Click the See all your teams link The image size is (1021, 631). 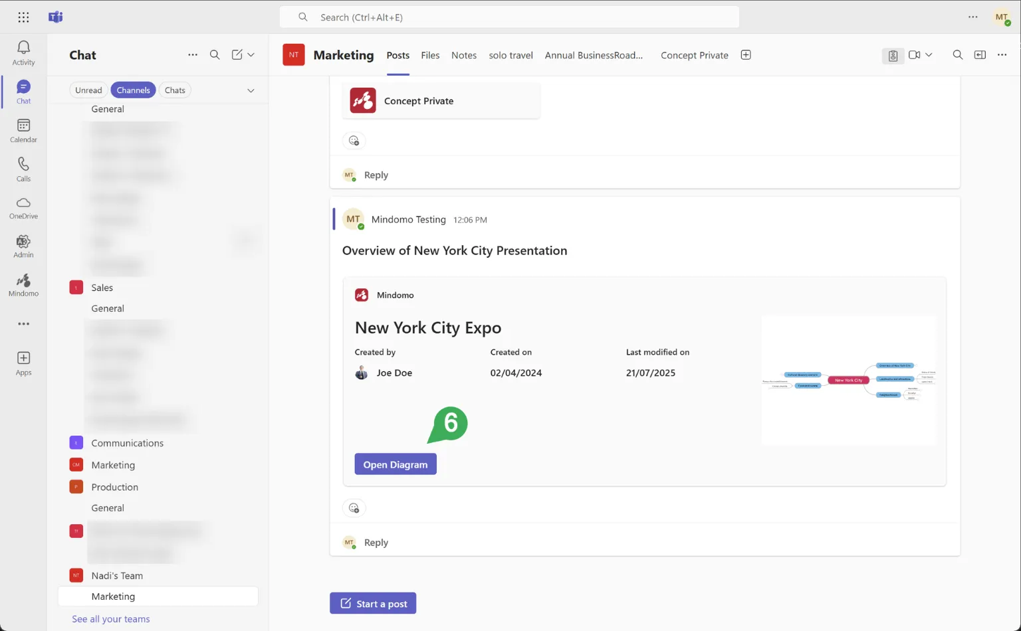(111, 619)
